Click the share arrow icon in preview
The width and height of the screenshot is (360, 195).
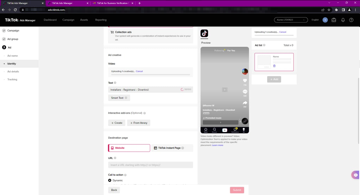245,103
